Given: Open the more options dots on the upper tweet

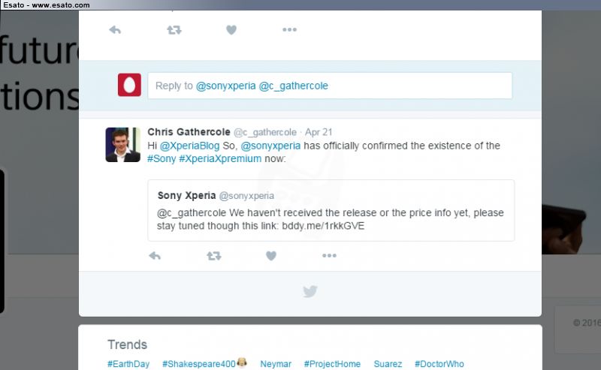Looking at the screenshot, I should click(x=289, y=30).
